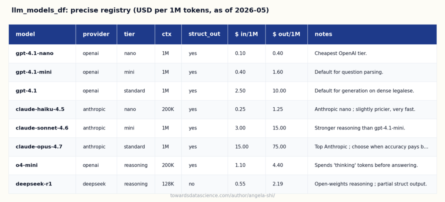Click the claude-sonnet-4.6 model name
The width and height of the screenshot is (445, 202).
[x=42, y=128]
